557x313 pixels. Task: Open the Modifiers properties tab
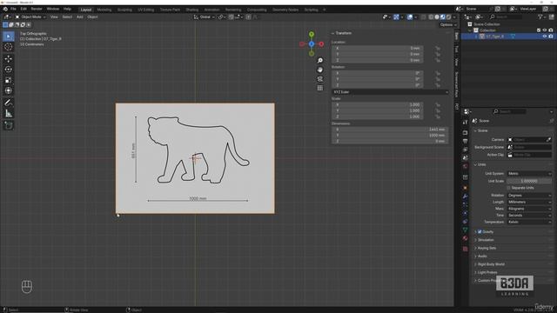[465, 196]
